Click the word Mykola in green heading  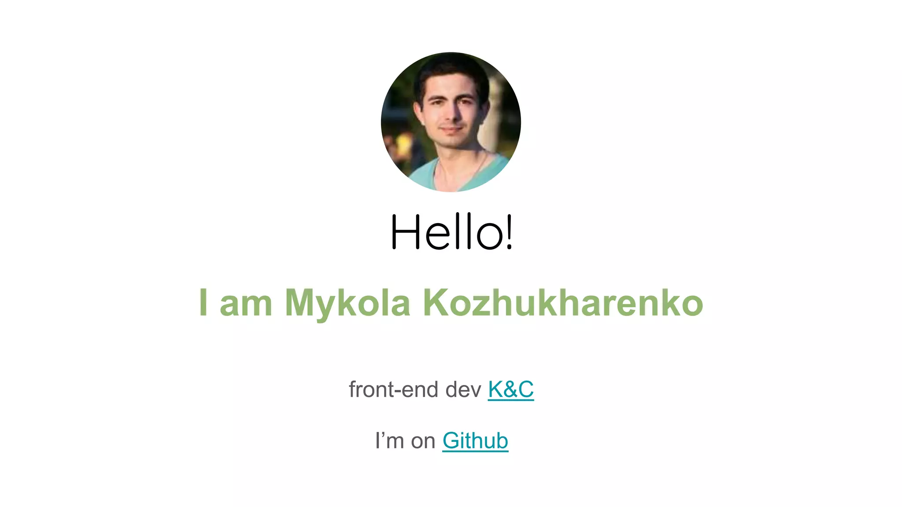[347, 304]
